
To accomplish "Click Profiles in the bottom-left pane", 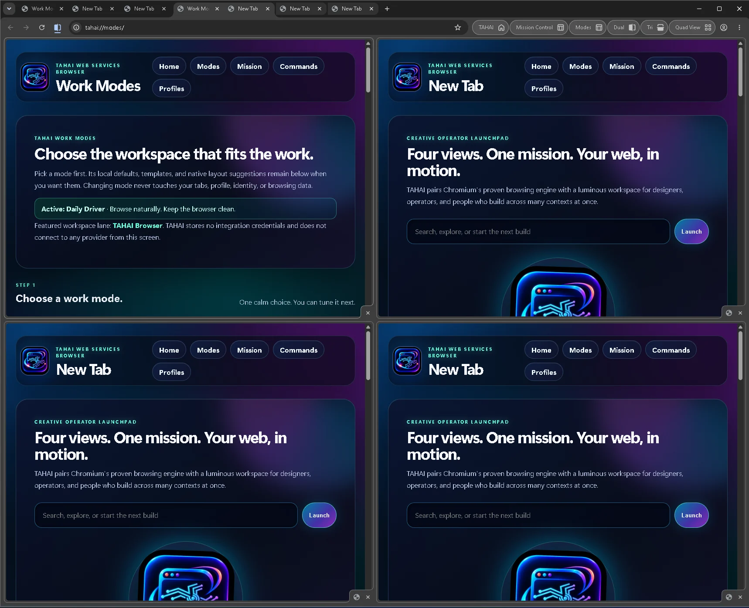I will click(171, 372).
